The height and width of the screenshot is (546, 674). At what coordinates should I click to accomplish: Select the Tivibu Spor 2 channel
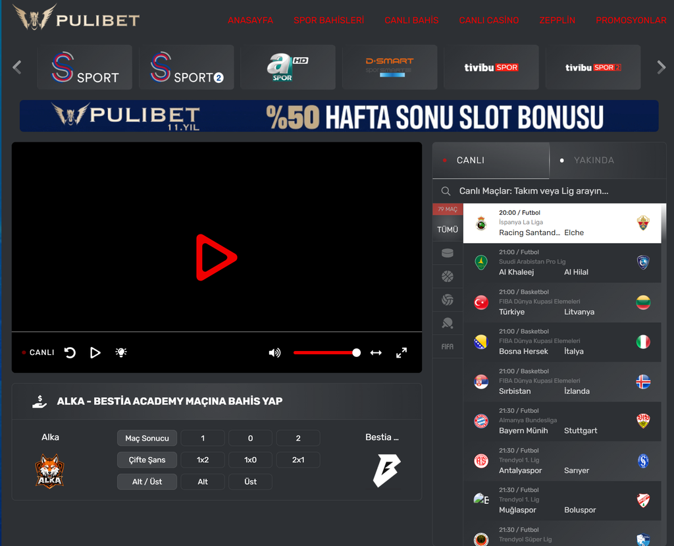pos(593,67)
